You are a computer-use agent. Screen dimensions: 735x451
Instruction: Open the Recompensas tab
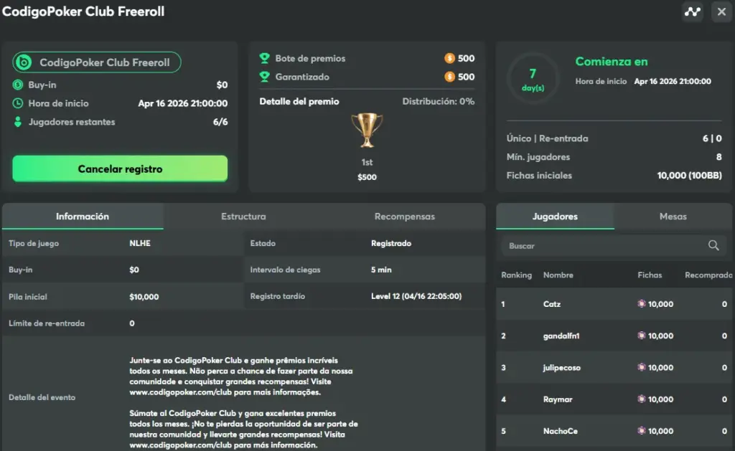coord(405,217)
